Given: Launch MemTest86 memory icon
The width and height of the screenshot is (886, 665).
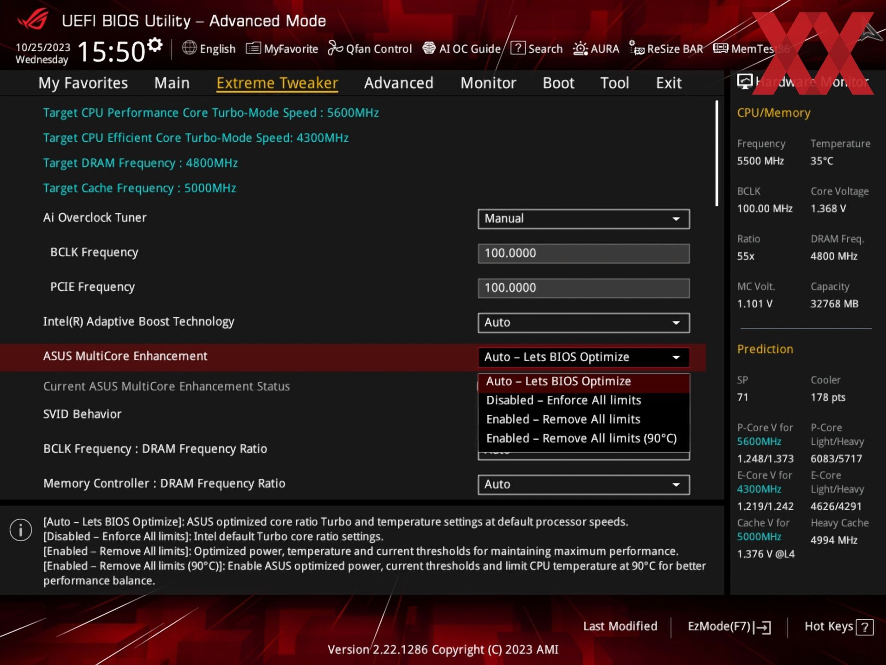Looking at the screenshot, I should tap(720, 48).
